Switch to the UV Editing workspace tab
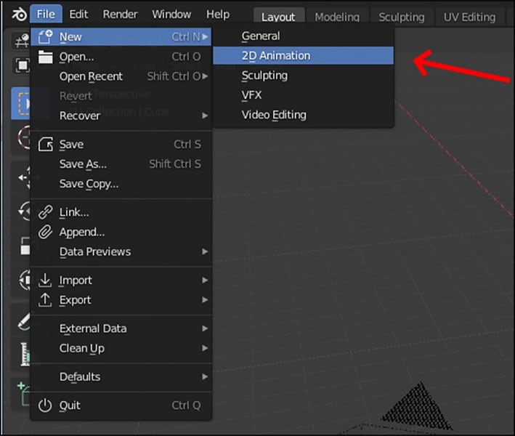Screen dimensions: 515x436 (x=469, y=17)
